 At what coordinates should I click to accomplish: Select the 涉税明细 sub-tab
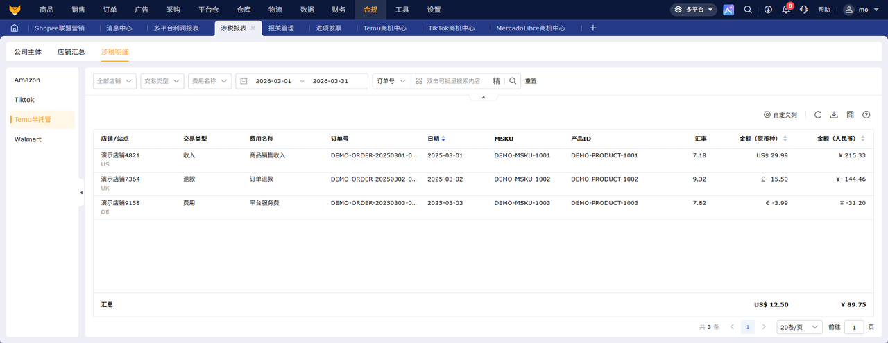pyautogui.click(x=114, y=52)
